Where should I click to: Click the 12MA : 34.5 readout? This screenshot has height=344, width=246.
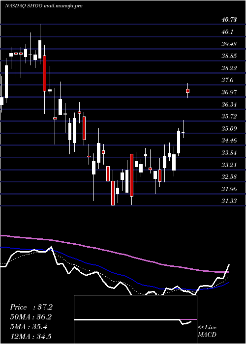pyautogui.click(x=31, y=337)
